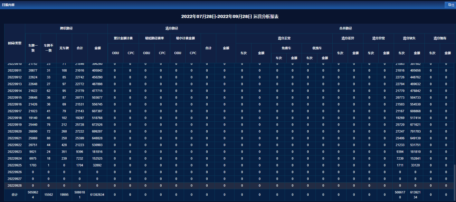Click the 合计 totals row label
The image size is (456, 202).
pos(14,194)
